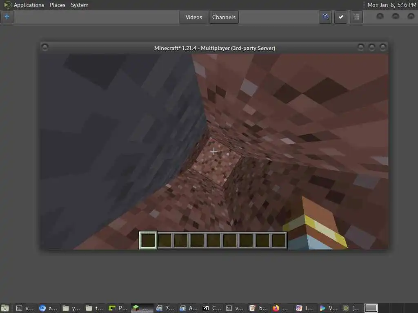Click the show desktop icon in taskbar
Image resolution: width=418 pixels, height=313 pixels.
pyautogui.click(x=5, y=308)
